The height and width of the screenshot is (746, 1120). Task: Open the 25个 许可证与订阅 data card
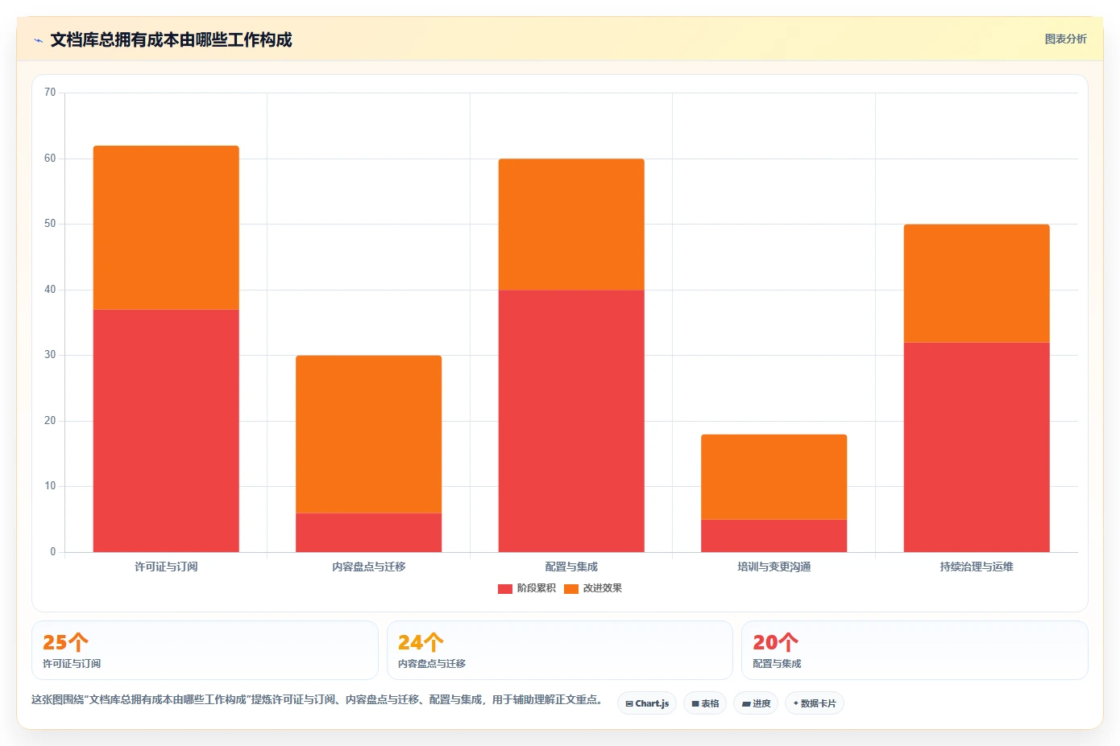point(205,650)
